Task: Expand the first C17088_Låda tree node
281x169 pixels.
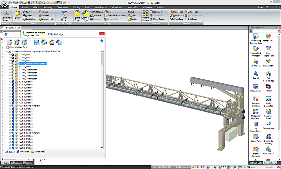Action: coord(9,54)
